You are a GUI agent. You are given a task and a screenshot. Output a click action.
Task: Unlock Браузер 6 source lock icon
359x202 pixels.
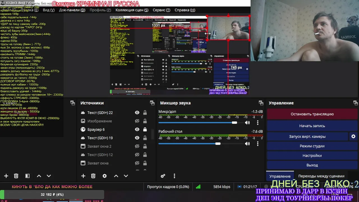145,129
